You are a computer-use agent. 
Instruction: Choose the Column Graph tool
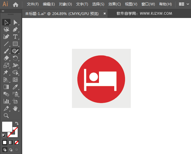point(6,101)
